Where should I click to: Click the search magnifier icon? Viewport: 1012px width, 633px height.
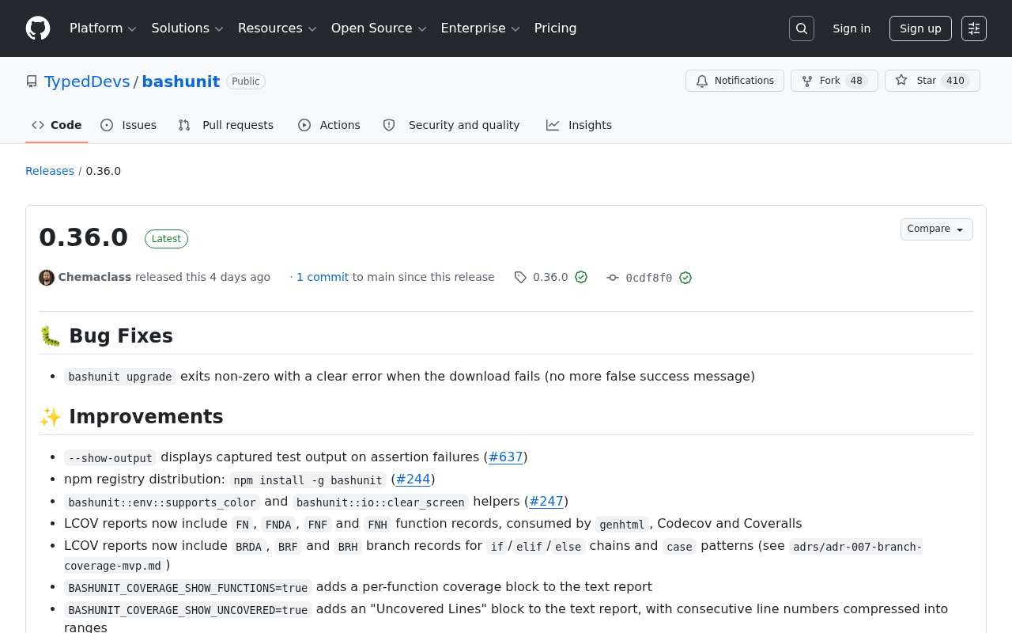pos(802,28)
